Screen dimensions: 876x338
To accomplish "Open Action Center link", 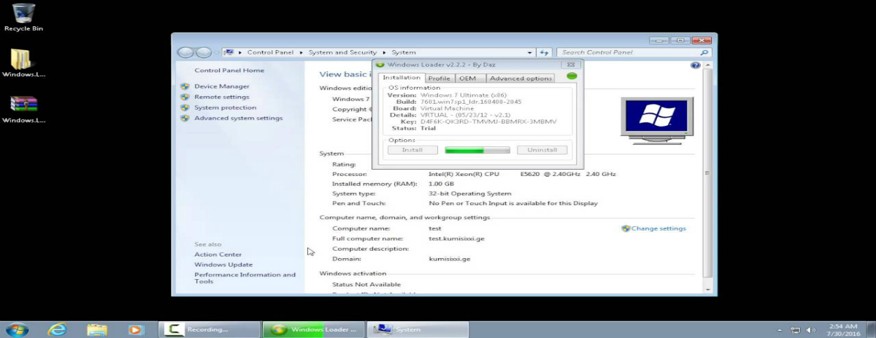I will 218,254.
